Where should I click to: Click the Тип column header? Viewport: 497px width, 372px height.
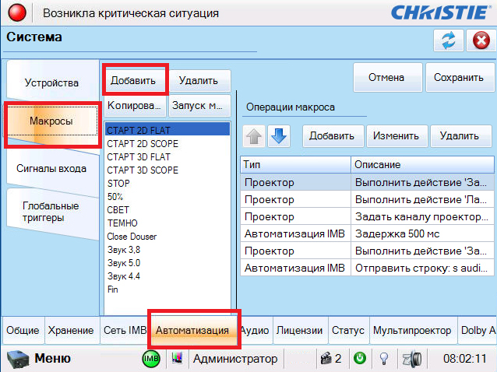pyautogui.click(x=295, y=165)
